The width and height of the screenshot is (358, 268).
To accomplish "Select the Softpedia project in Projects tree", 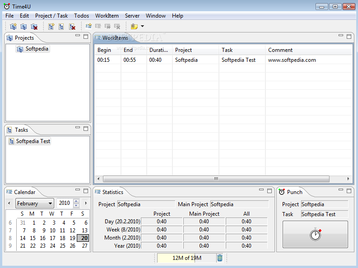I will [33, 49].
